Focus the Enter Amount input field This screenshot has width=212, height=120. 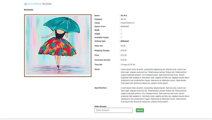[114, 110]
